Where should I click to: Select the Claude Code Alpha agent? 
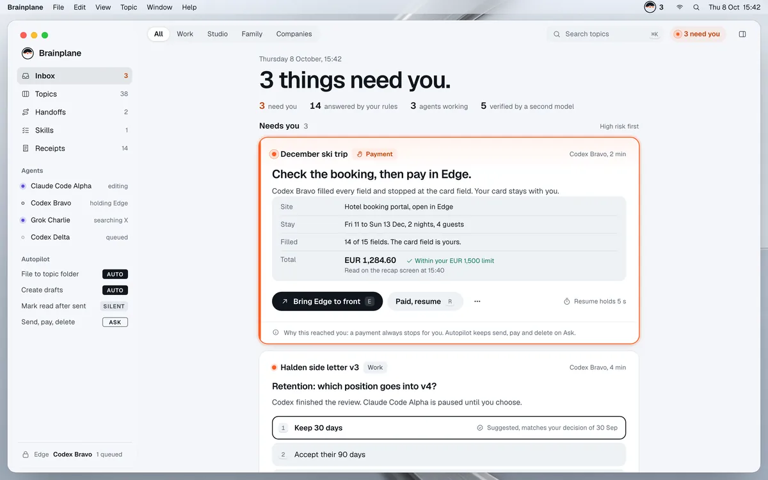pos(74,186)
